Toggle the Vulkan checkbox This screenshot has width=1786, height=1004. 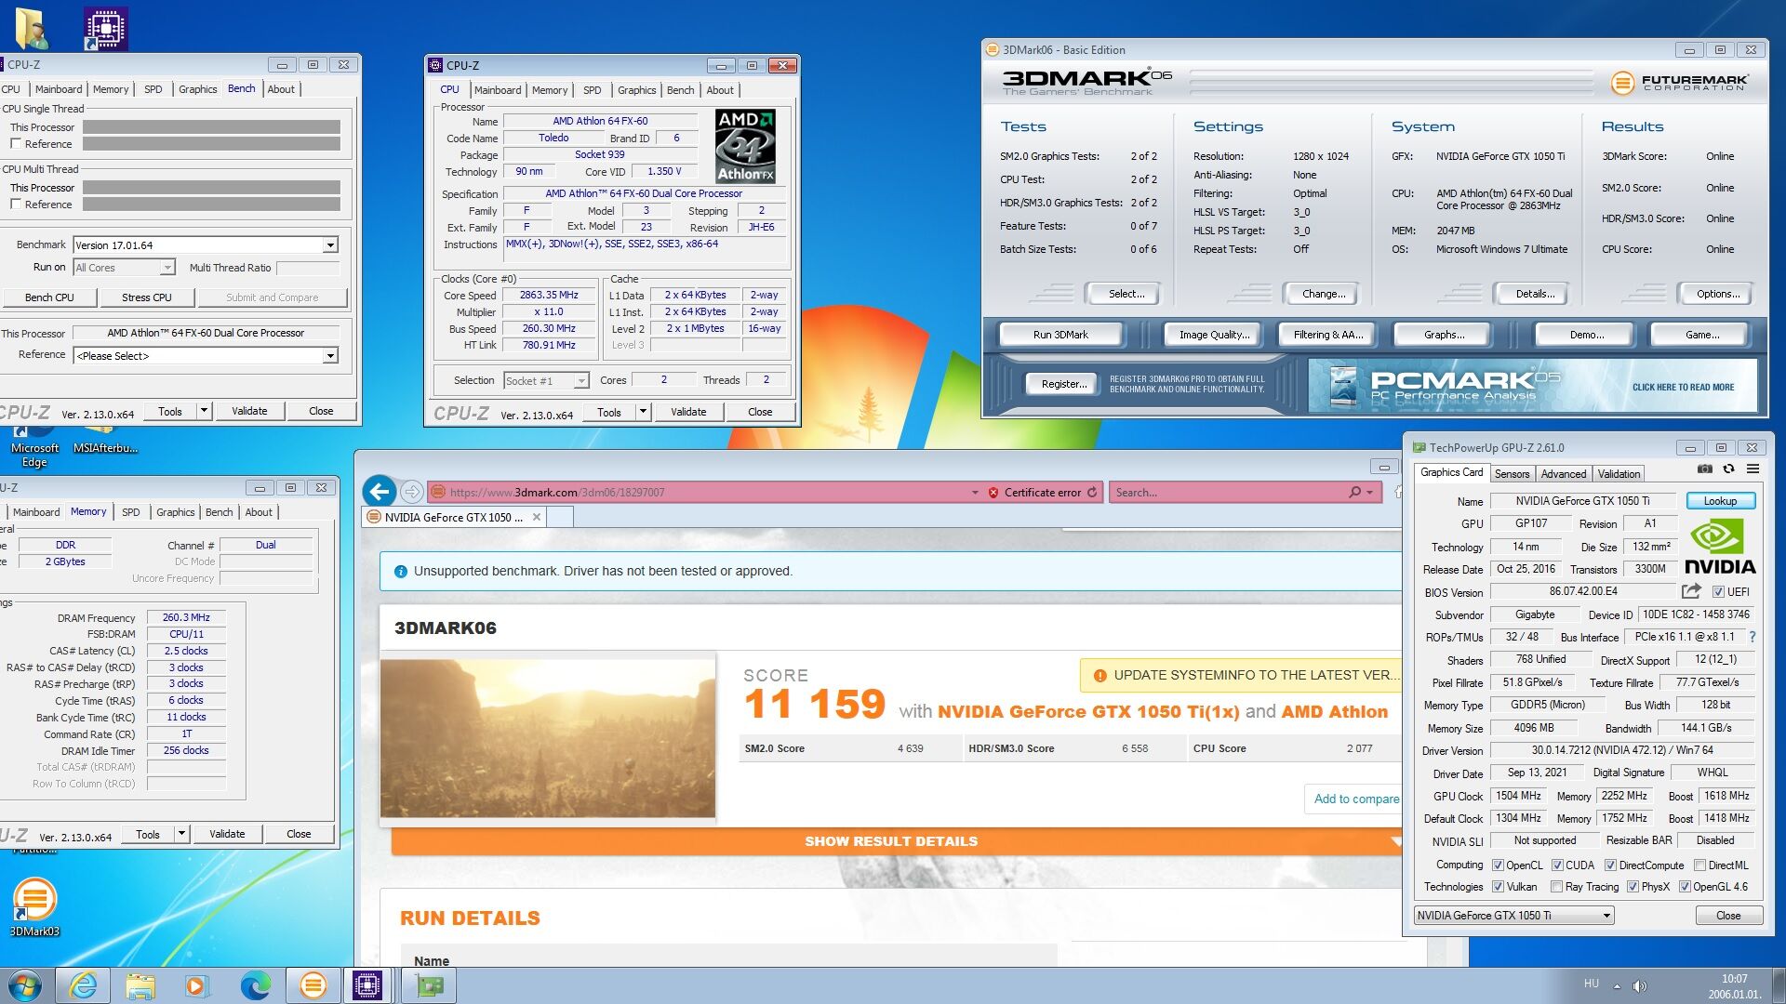(x=1498, y=887)
